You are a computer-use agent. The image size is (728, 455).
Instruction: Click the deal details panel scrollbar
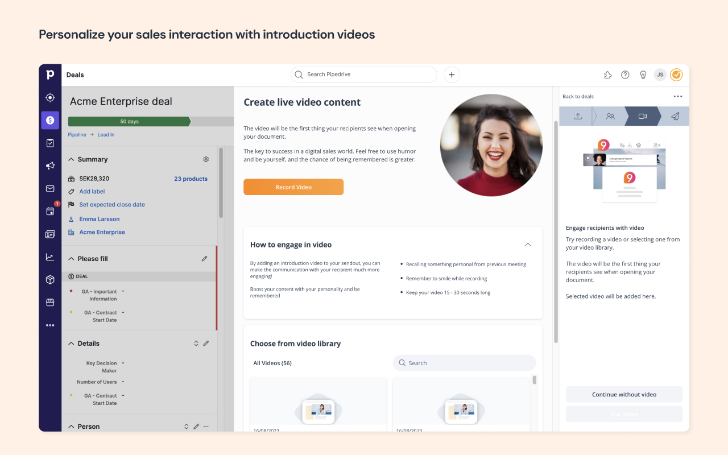pos(221,182)
